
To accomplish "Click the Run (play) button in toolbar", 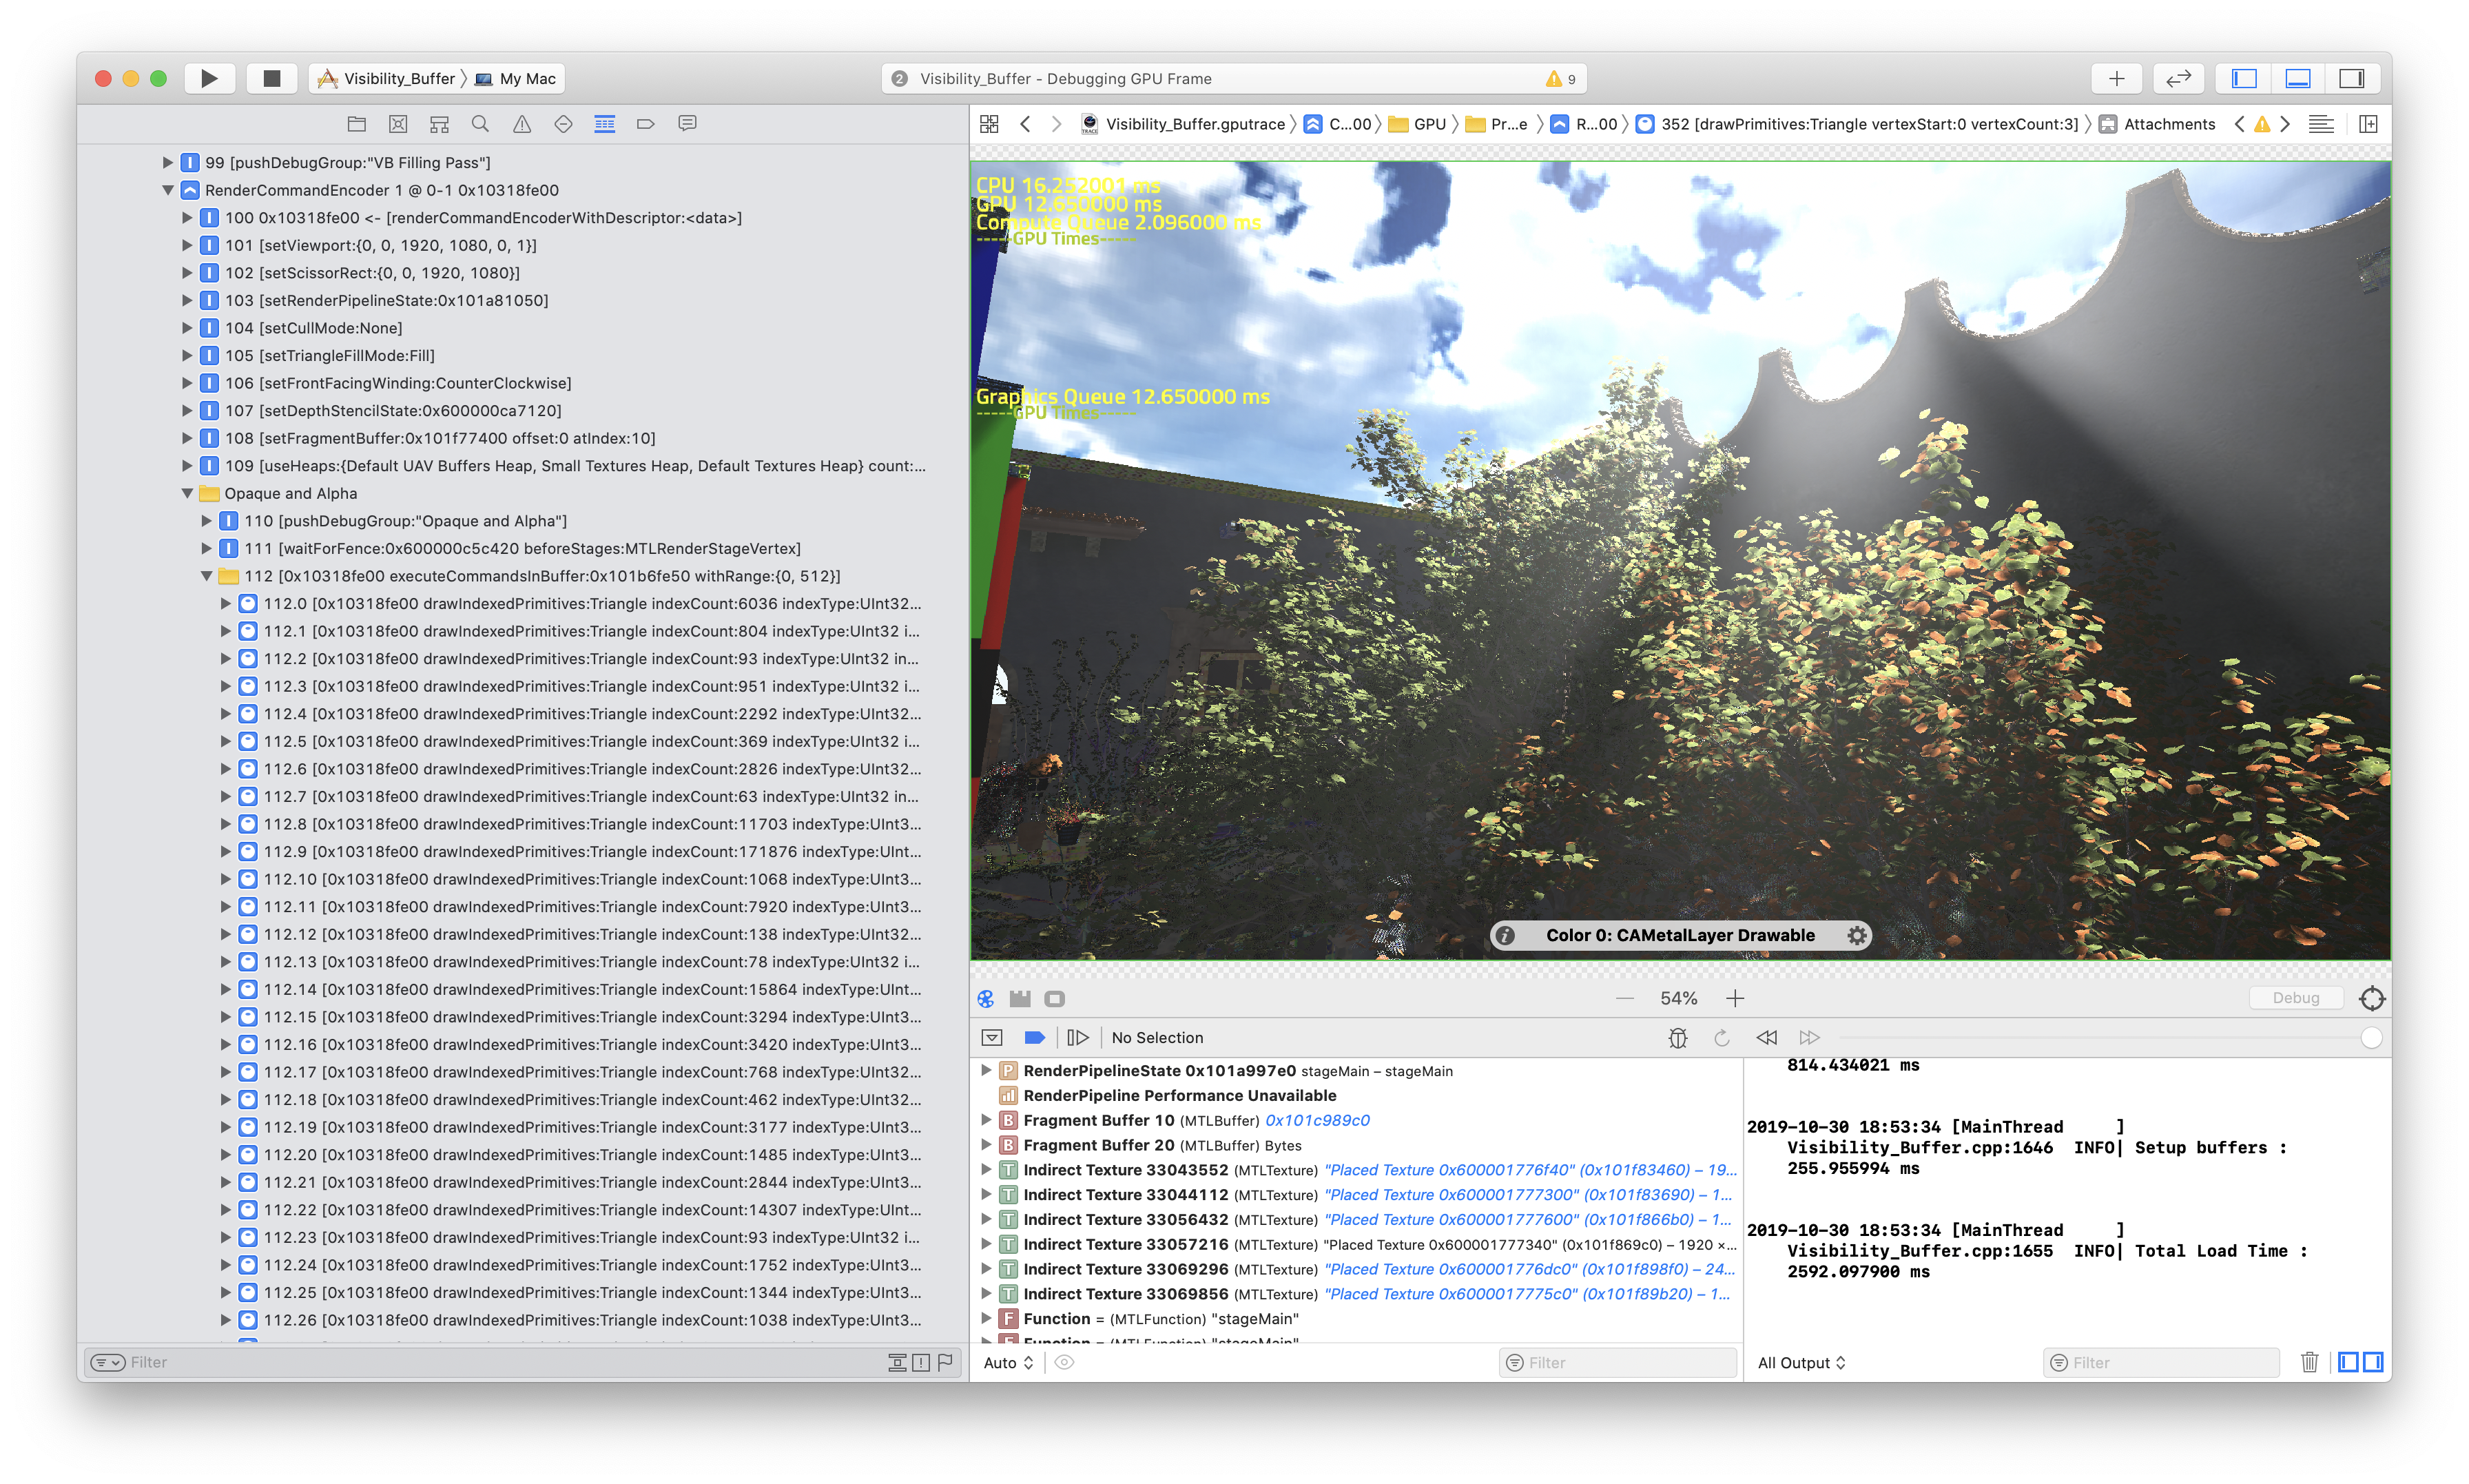I will pyautogui.click(x=209, y=78).
